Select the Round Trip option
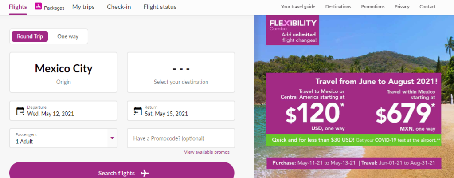This screenshot has width=454, height=178. [30, 36]
